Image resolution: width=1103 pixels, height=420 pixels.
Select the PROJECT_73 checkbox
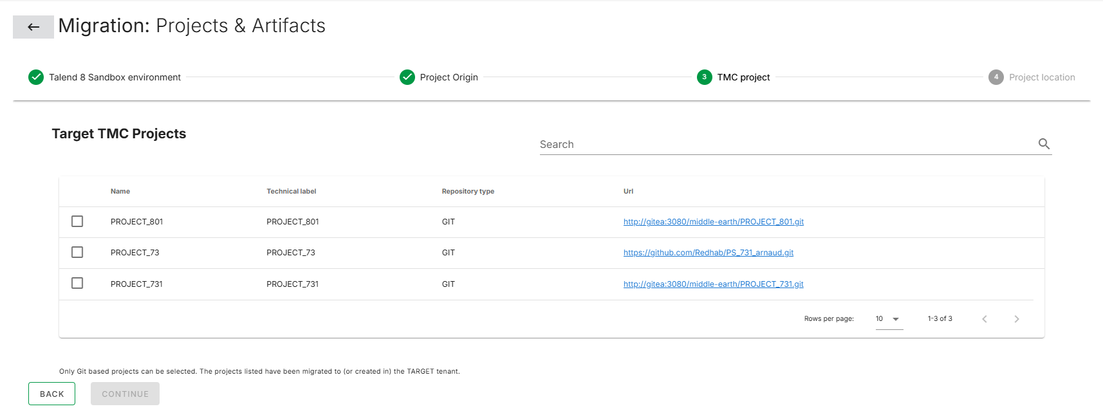click(77, 252)
